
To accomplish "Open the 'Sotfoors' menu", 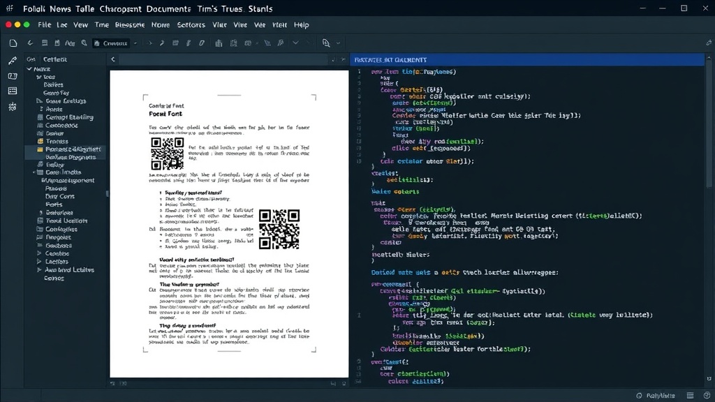I will 191,24.
